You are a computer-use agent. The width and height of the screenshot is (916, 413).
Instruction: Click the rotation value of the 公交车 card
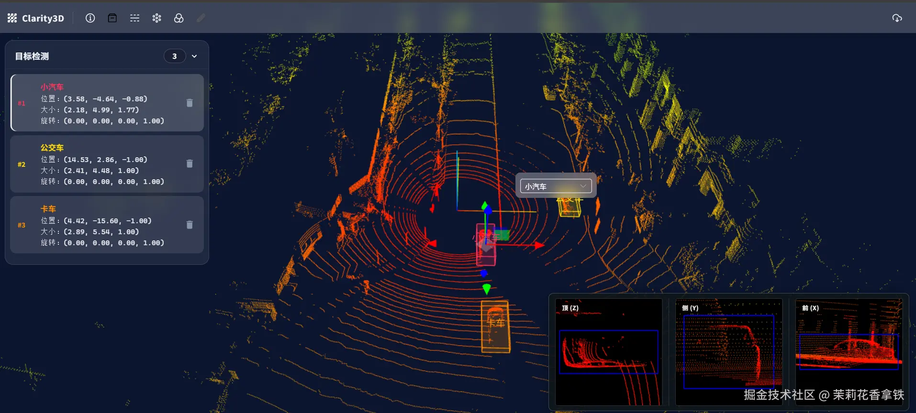114,182
